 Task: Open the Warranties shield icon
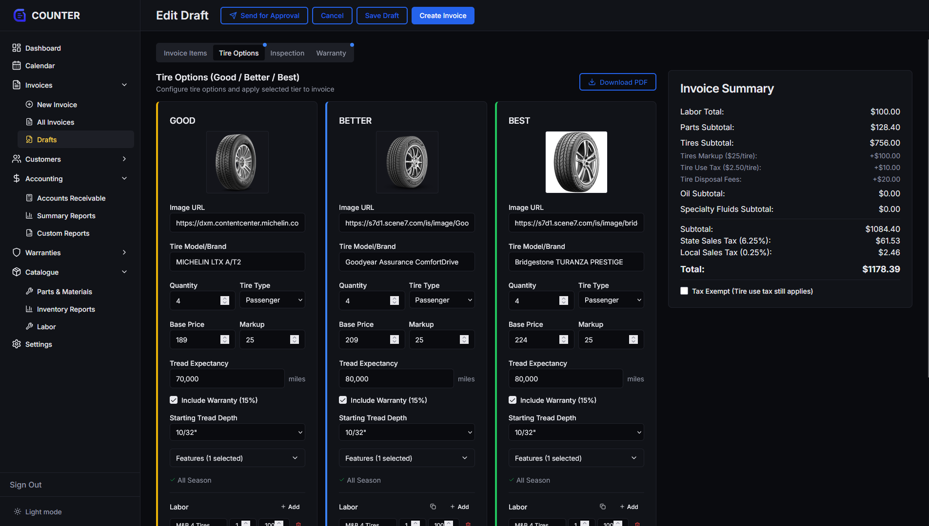tap(17, 252)
